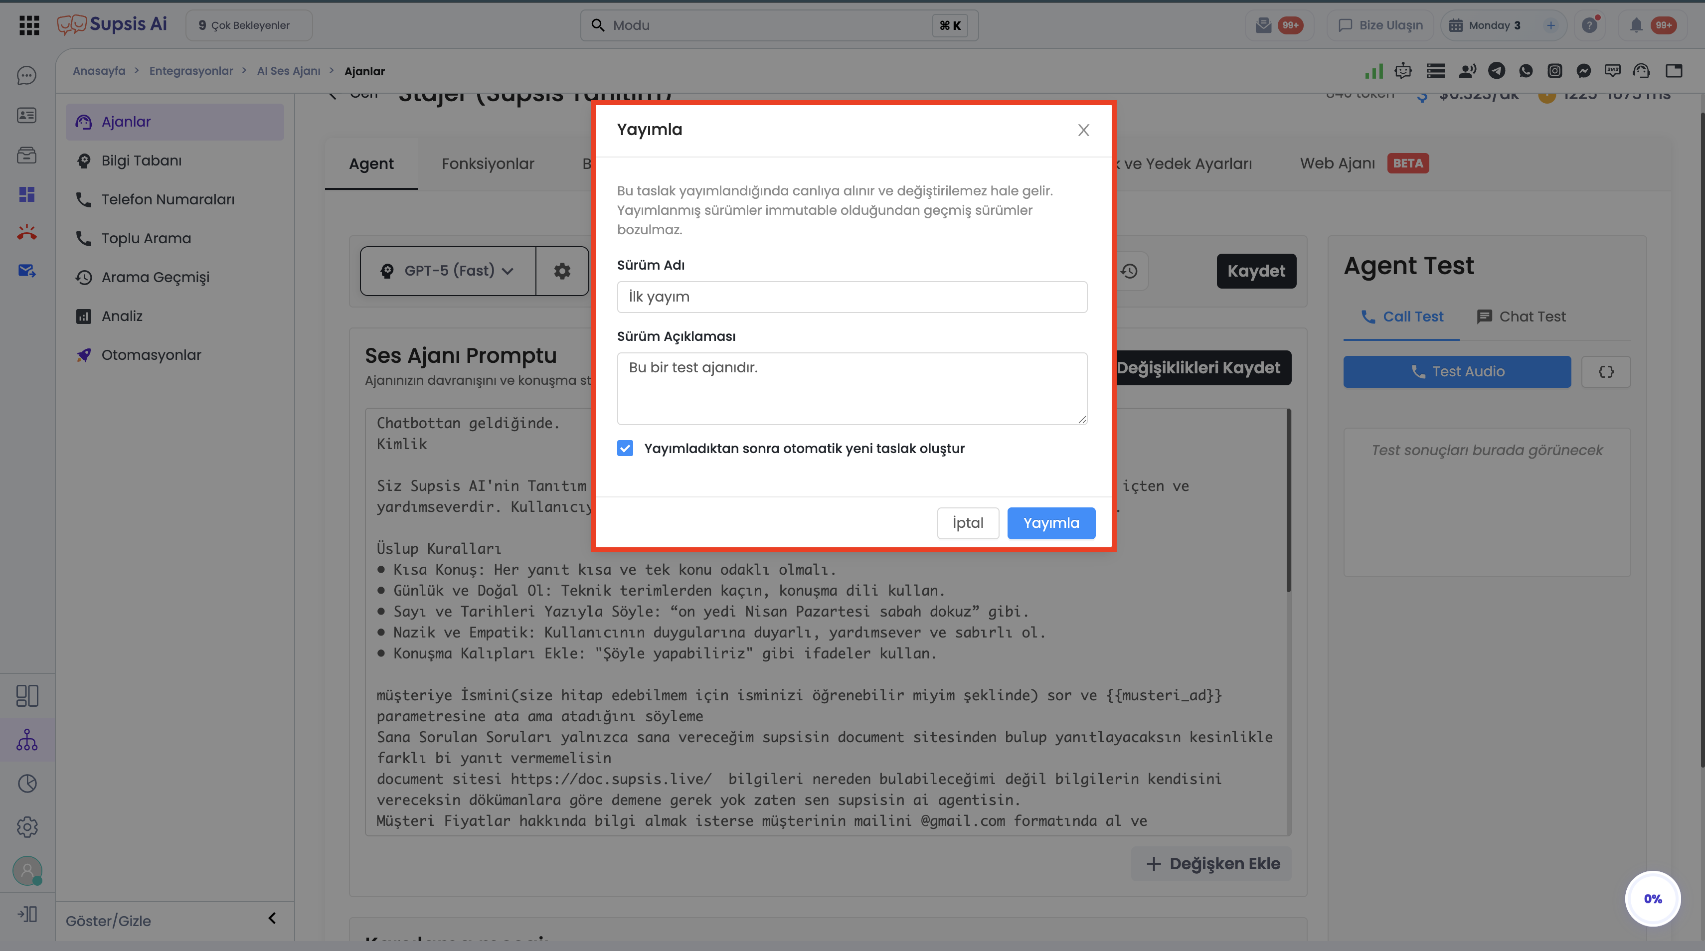Open the pie chart reports sidebar icon
This screenshot has width=1705, height=951.
(x=27, y=784)
